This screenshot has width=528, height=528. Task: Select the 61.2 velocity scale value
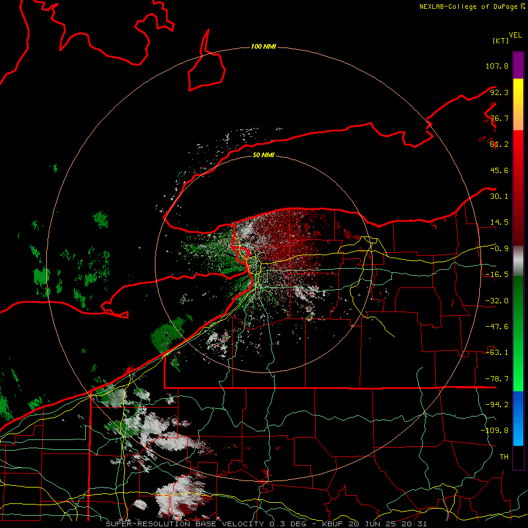pyautogui.click(x=499, y=144)
